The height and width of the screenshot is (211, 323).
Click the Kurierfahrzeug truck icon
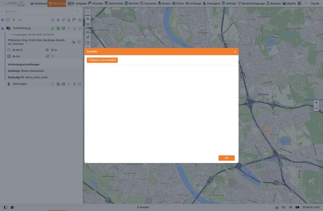pos(8,28)
